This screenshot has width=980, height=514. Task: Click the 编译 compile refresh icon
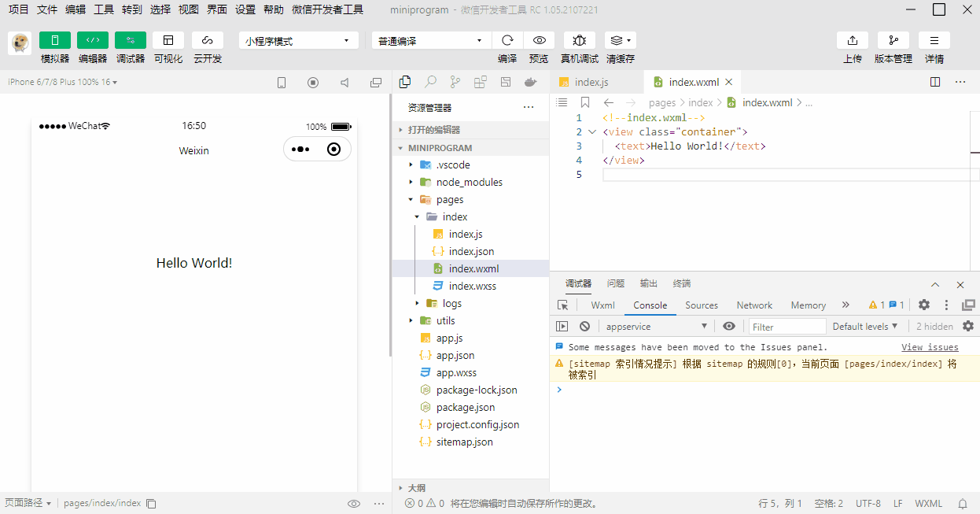tap(507, 40)
